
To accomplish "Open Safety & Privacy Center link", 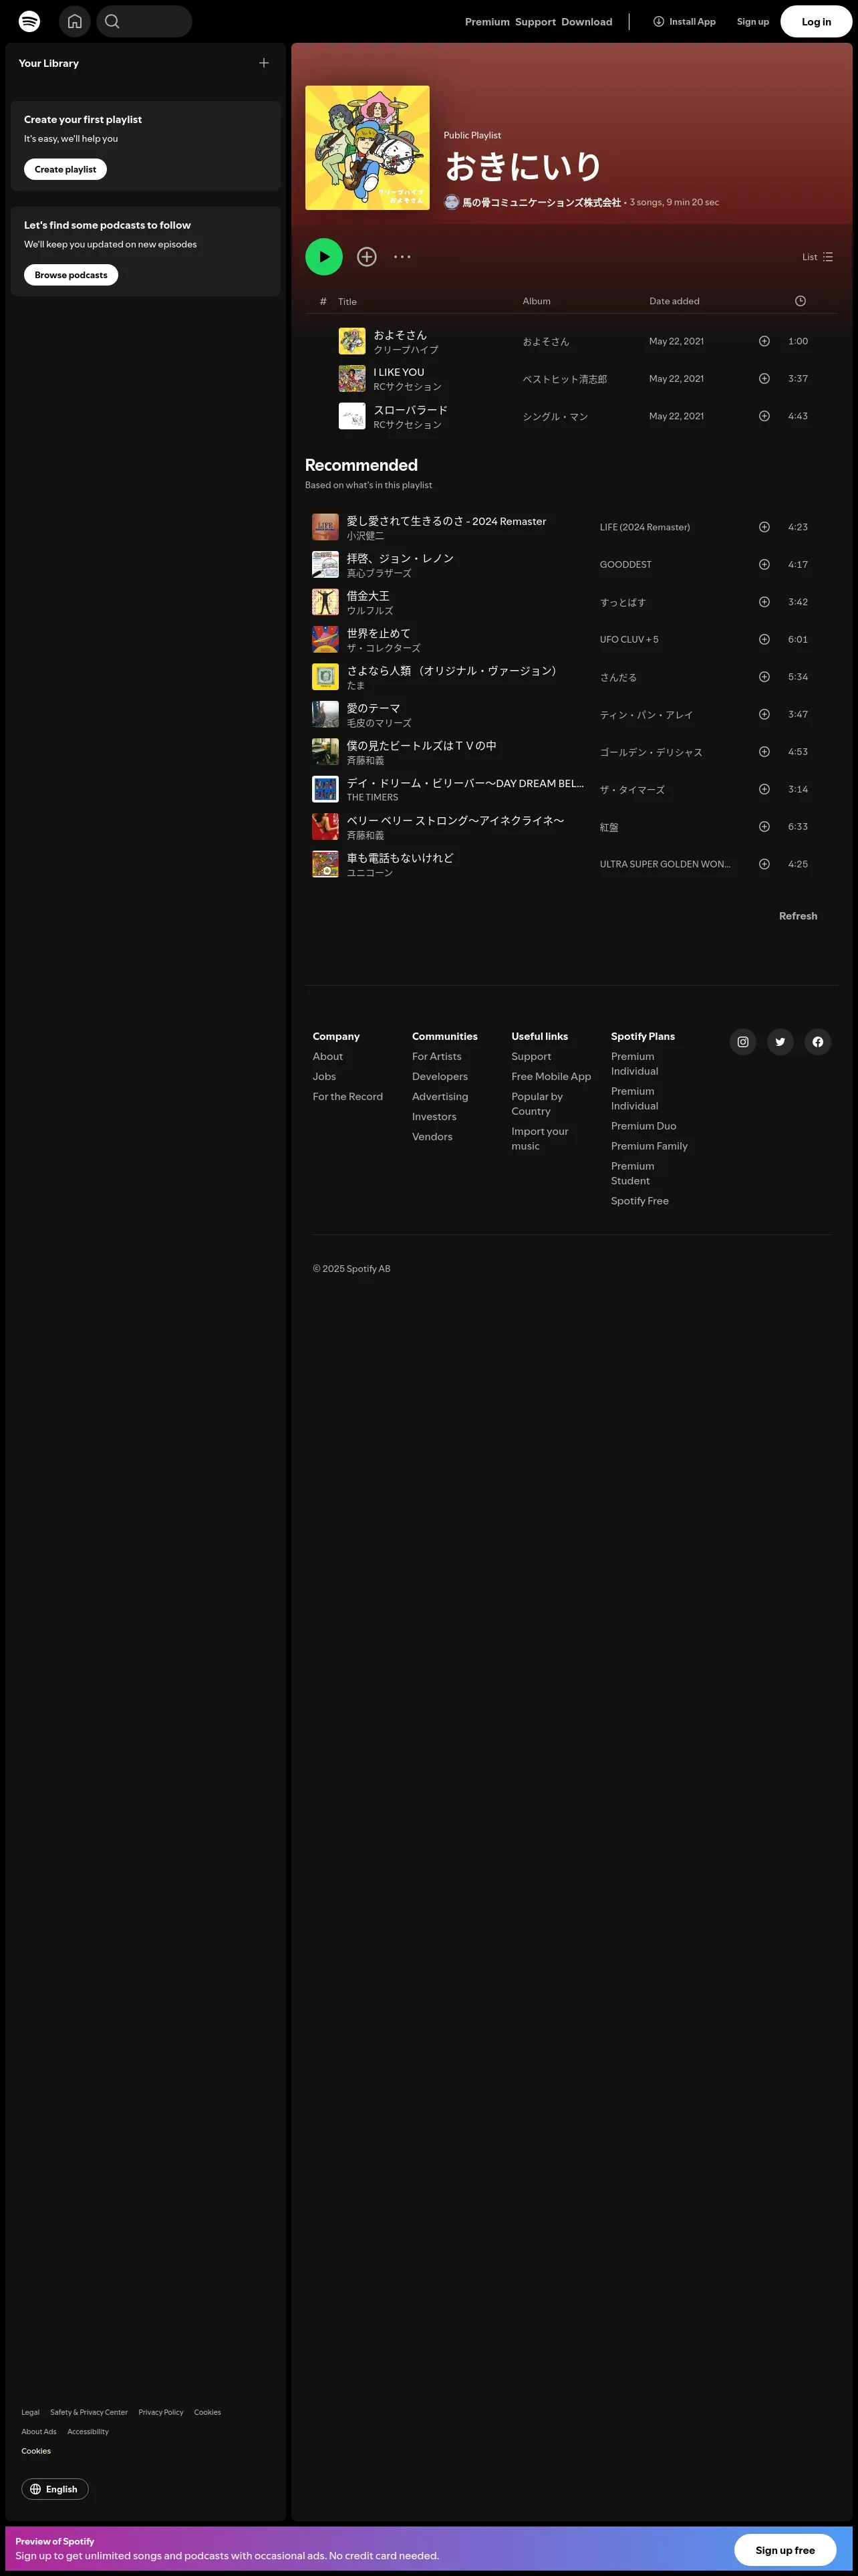I will coord(89,2412).
